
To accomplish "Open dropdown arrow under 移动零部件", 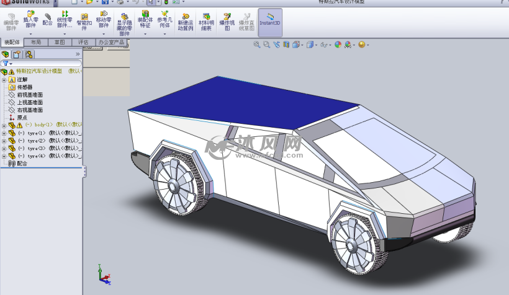I will (x=104, y=34).
